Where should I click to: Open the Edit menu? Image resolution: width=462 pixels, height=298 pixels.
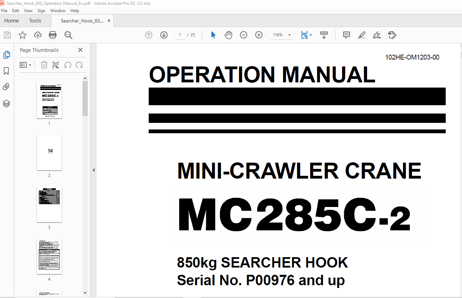(x=15, y=11)
